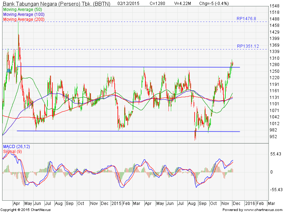
Task: Click the Bank Tabungan Negara chart title
Action: (x=56, y=4)
